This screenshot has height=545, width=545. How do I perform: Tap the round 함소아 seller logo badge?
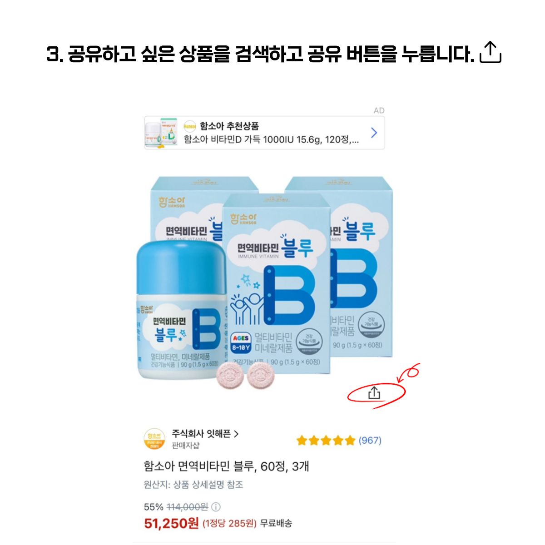pos(154,439)
